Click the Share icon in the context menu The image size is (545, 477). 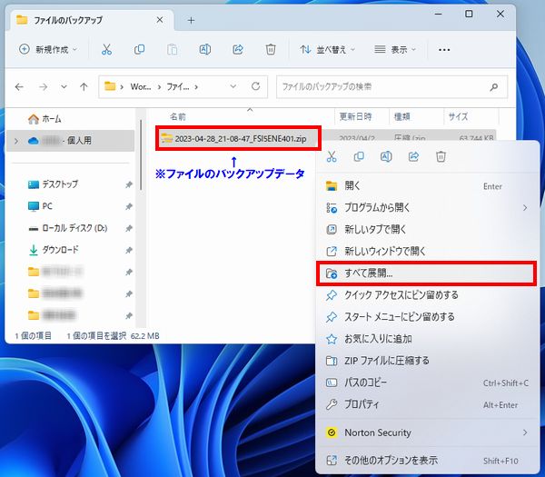413,157
